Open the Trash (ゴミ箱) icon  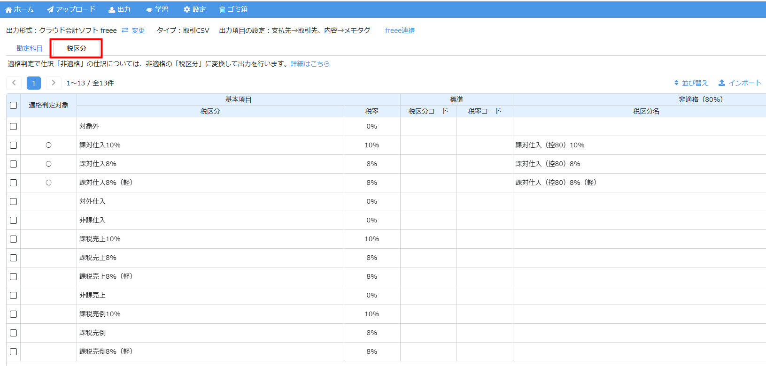coord(222,10)
